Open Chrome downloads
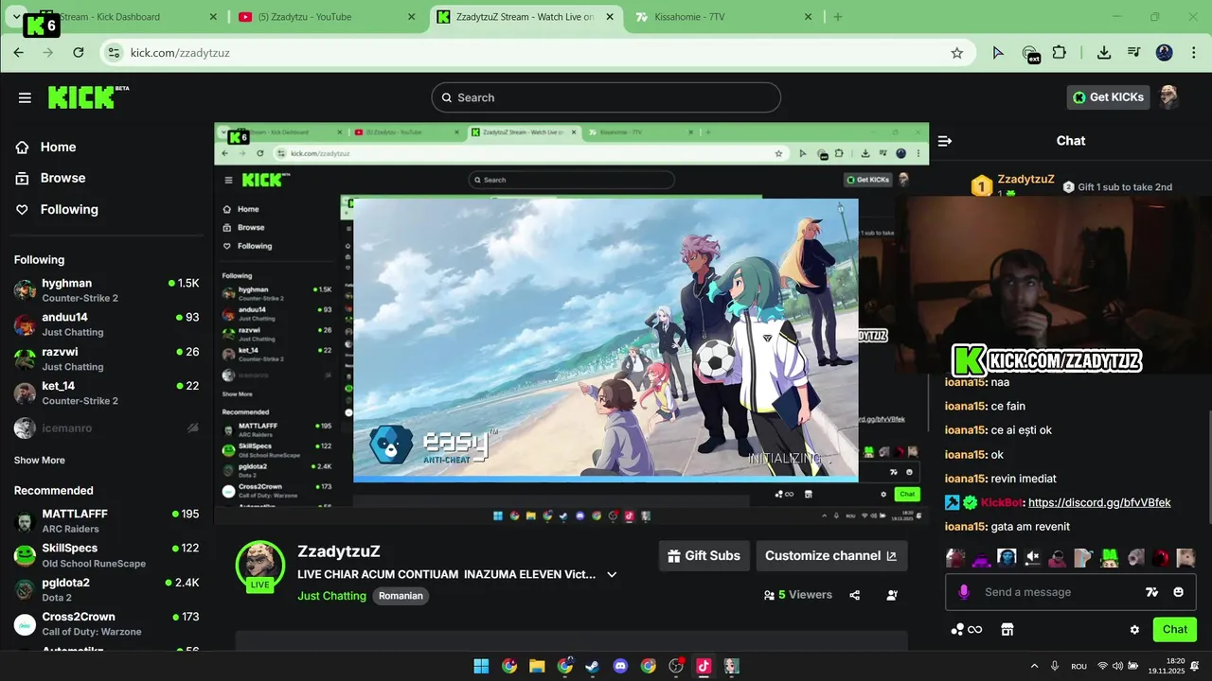 coord(1104,53)
